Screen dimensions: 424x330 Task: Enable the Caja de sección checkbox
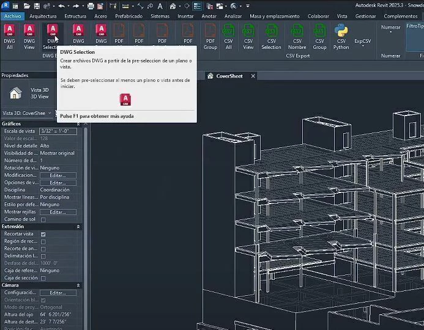tap(43, 278)
